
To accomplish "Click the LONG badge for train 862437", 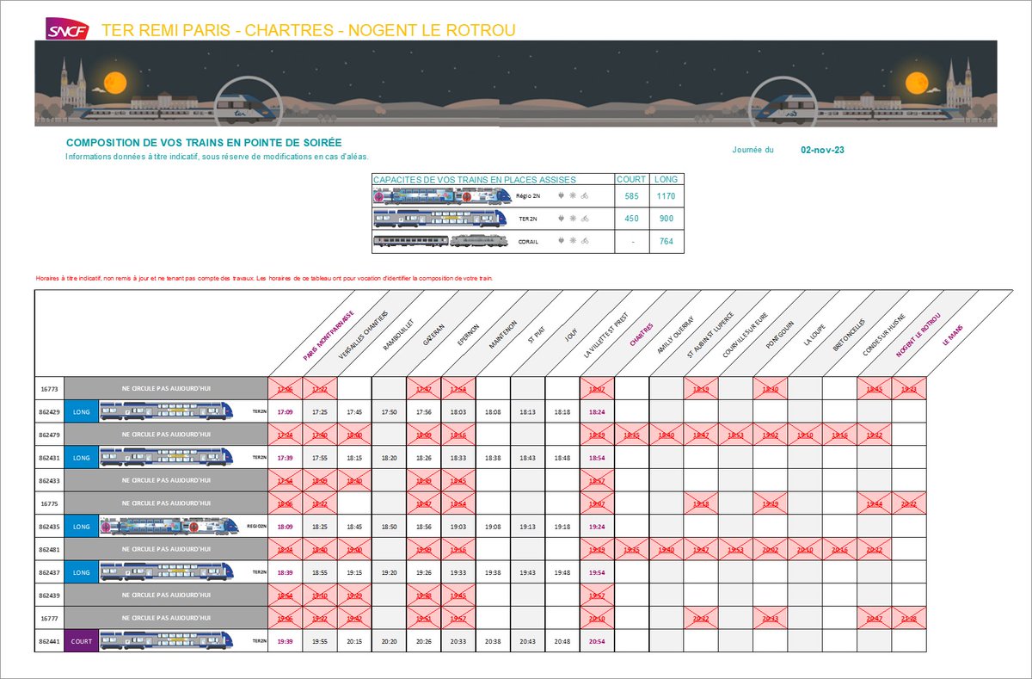I will 82,572.
